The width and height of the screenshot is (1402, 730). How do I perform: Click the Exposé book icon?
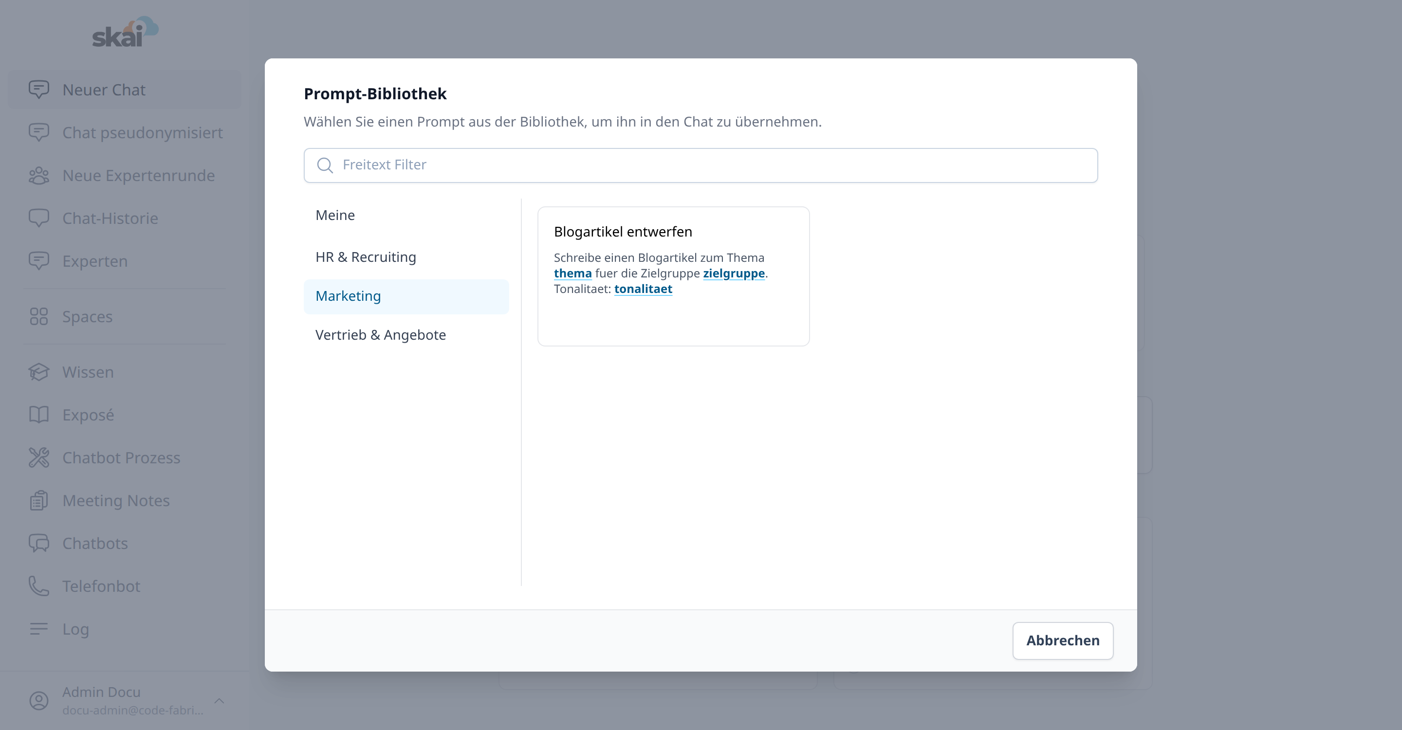click(x=38, y=415)
